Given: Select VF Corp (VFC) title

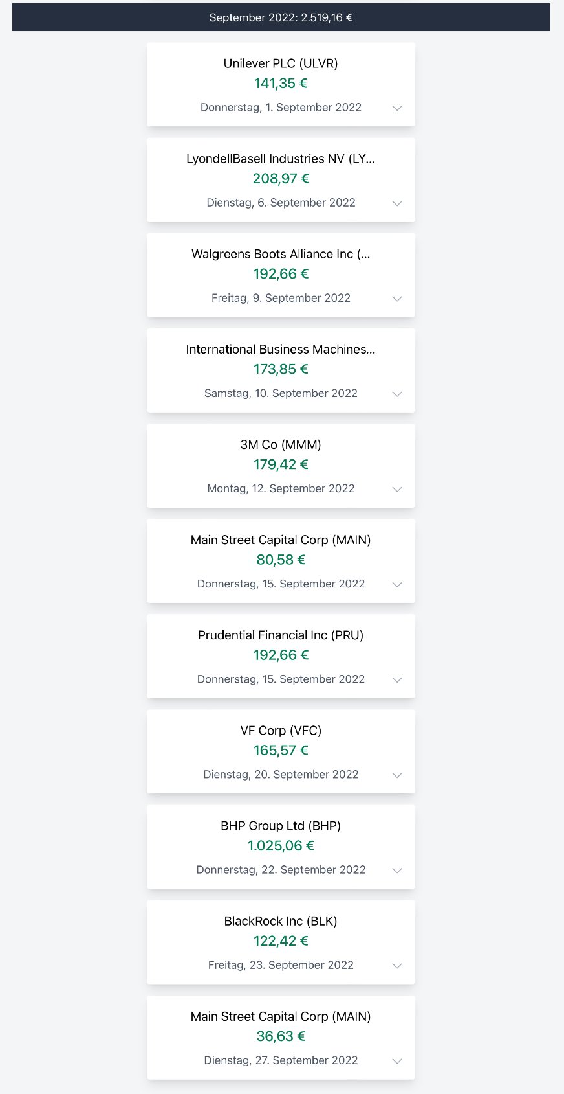Looking at the screenshot, I should pyautogui.click(x=281, y=731).
